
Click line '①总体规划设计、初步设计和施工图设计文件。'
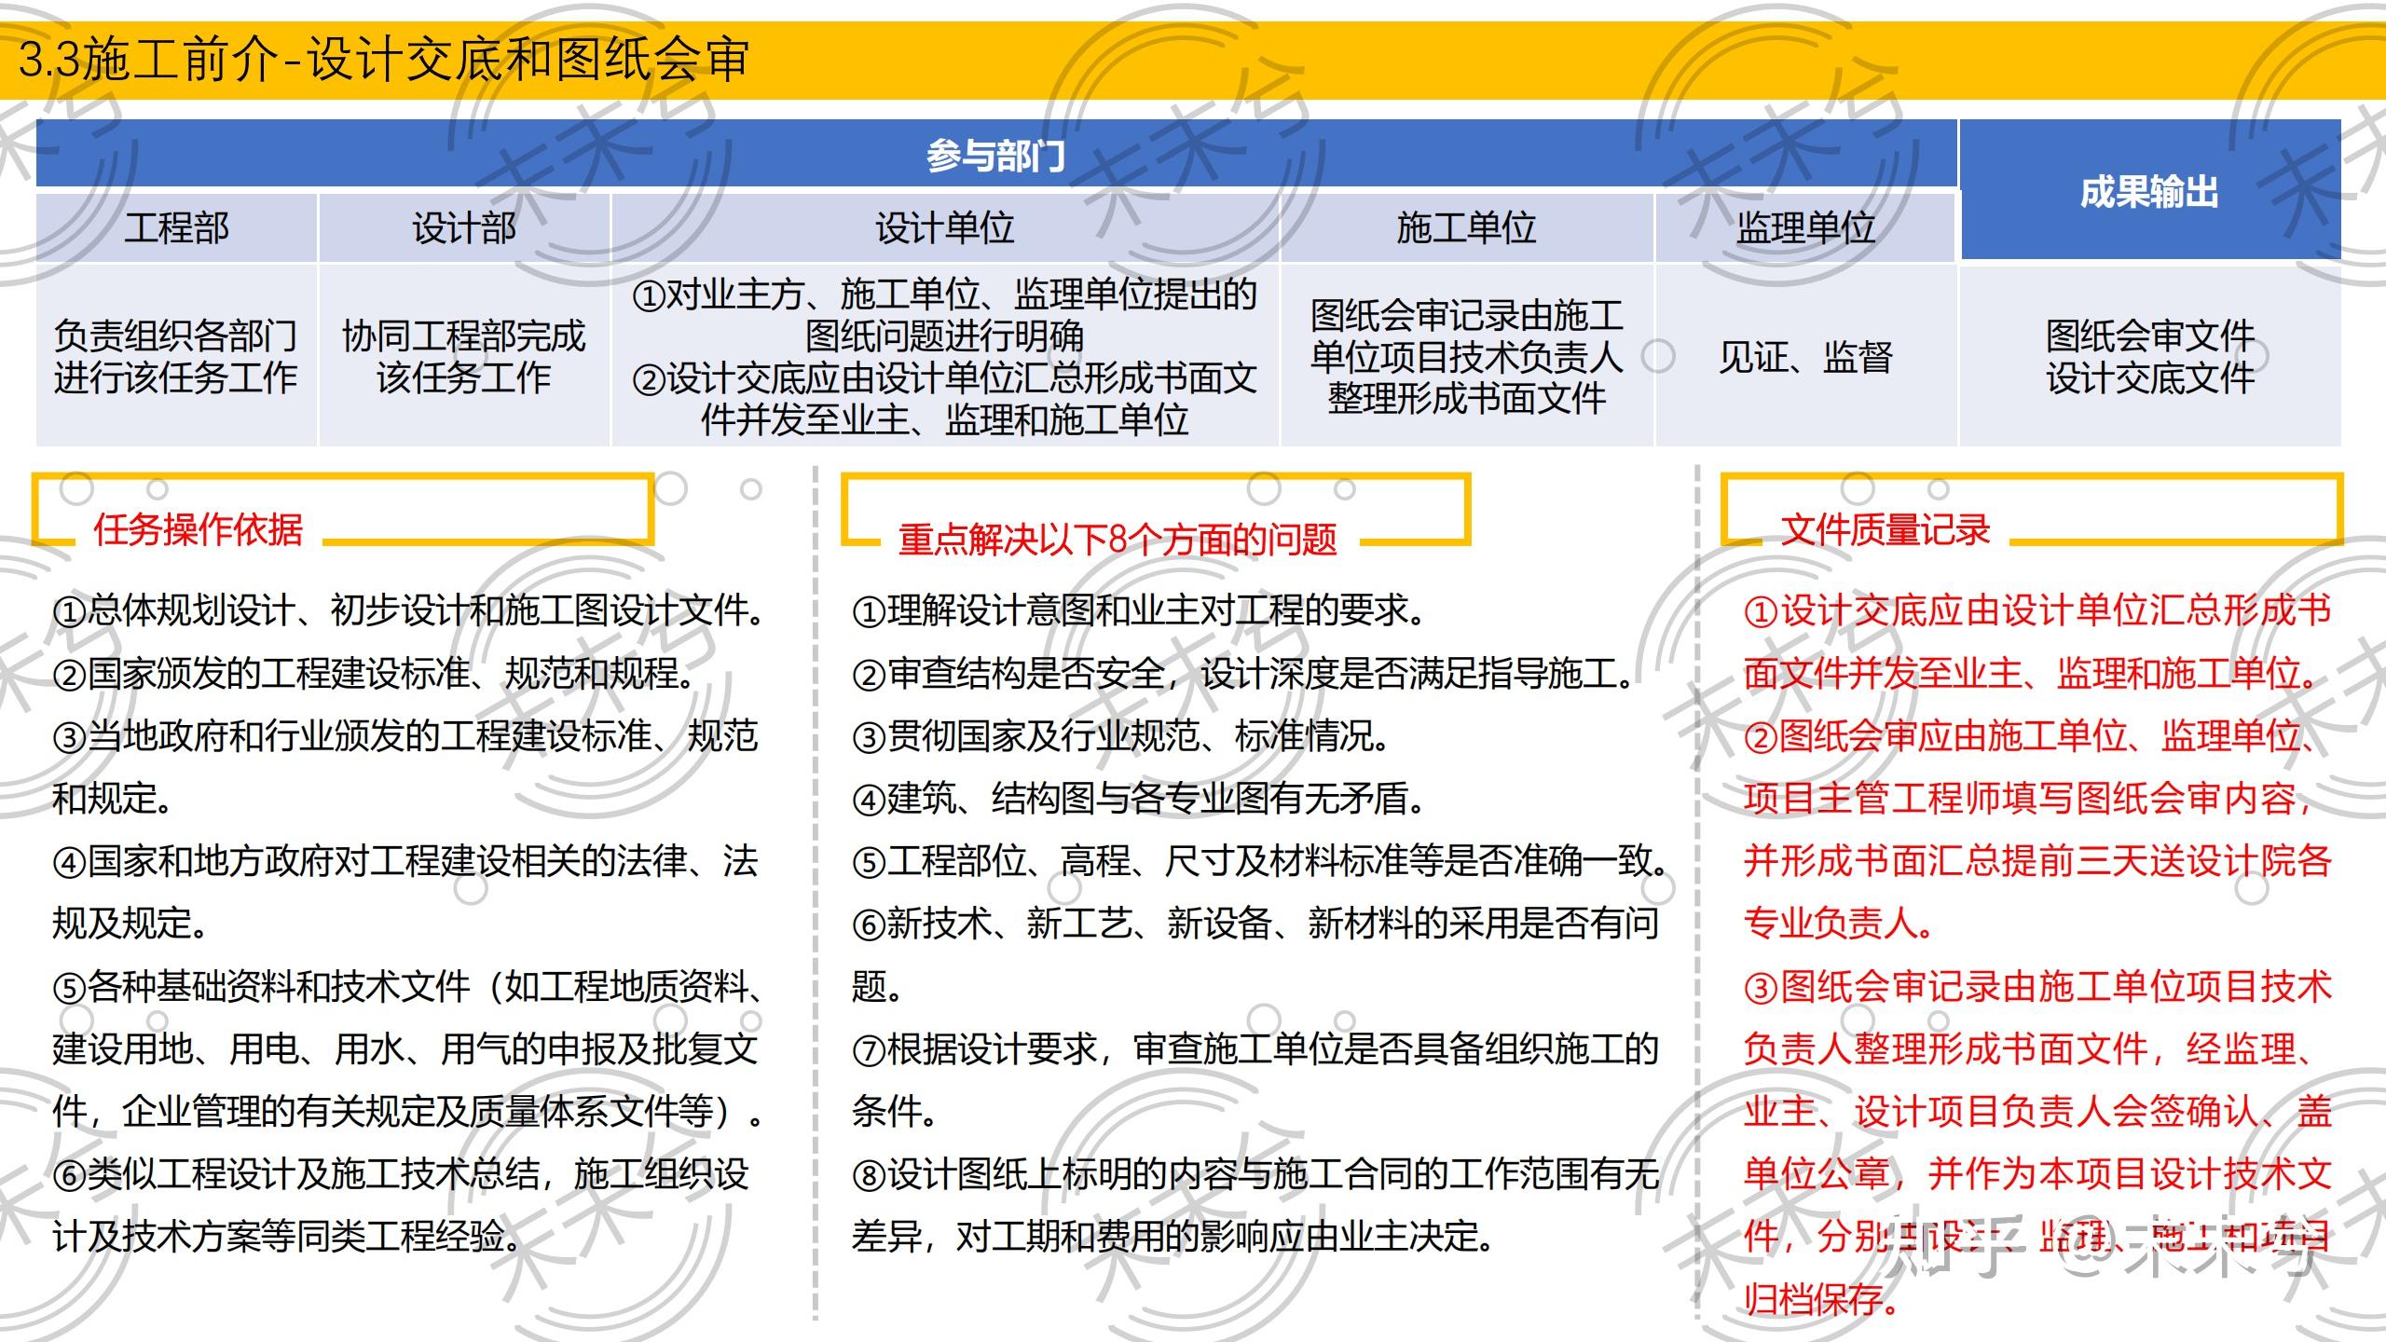(x=409, y=611)
